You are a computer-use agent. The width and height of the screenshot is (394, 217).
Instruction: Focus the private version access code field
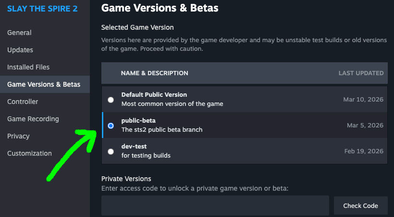(215, 206)
